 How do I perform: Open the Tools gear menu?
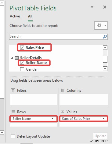(x=101, y=25)
